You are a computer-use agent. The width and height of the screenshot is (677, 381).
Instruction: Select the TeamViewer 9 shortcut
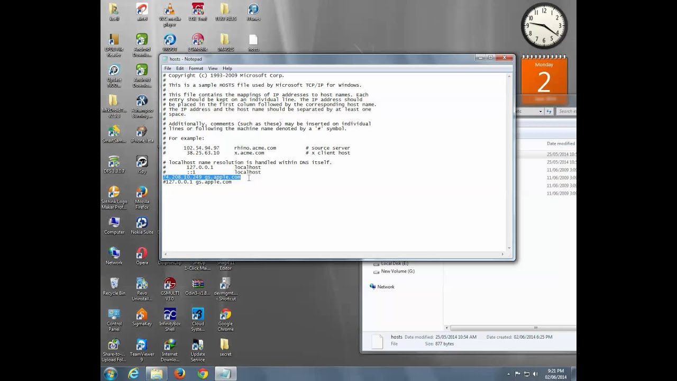(x=142, y=350)
